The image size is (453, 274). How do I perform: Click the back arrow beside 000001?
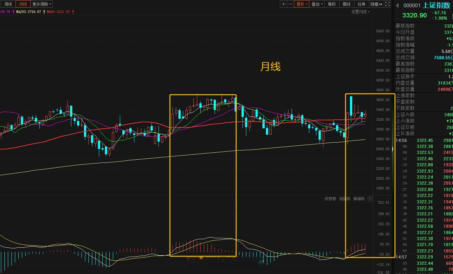(x=398, y=5)
